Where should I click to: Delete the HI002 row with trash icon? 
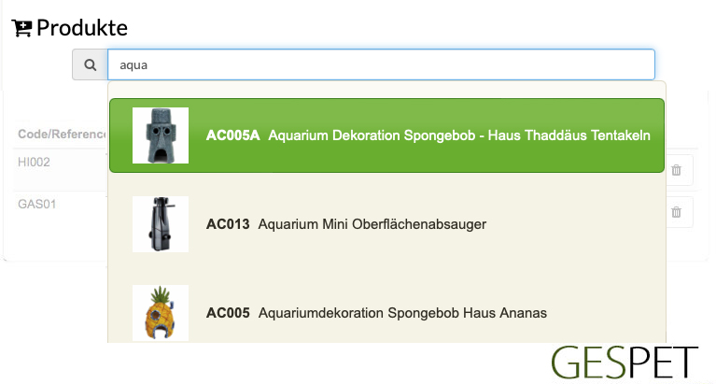pyautogui.click(x=676, y=170)
